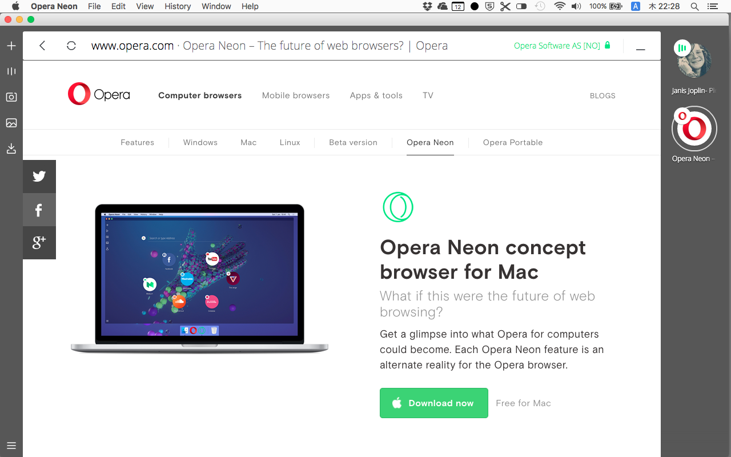Viewport: 731px width, 457px height.
Task: Open the player panel in sidebar
Action: coord(11,71)
